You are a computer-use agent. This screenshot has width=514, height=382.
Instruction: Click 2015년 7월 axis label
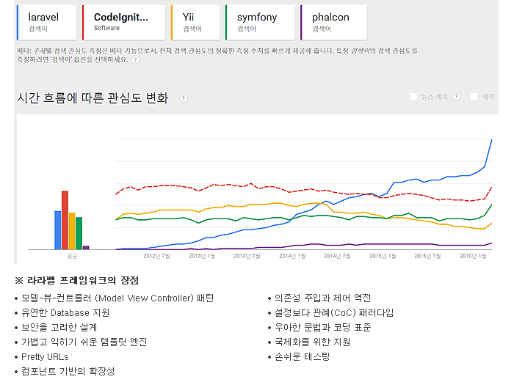[427, 256]
